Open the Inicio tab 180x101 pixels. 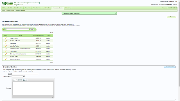tap(4, 8)
